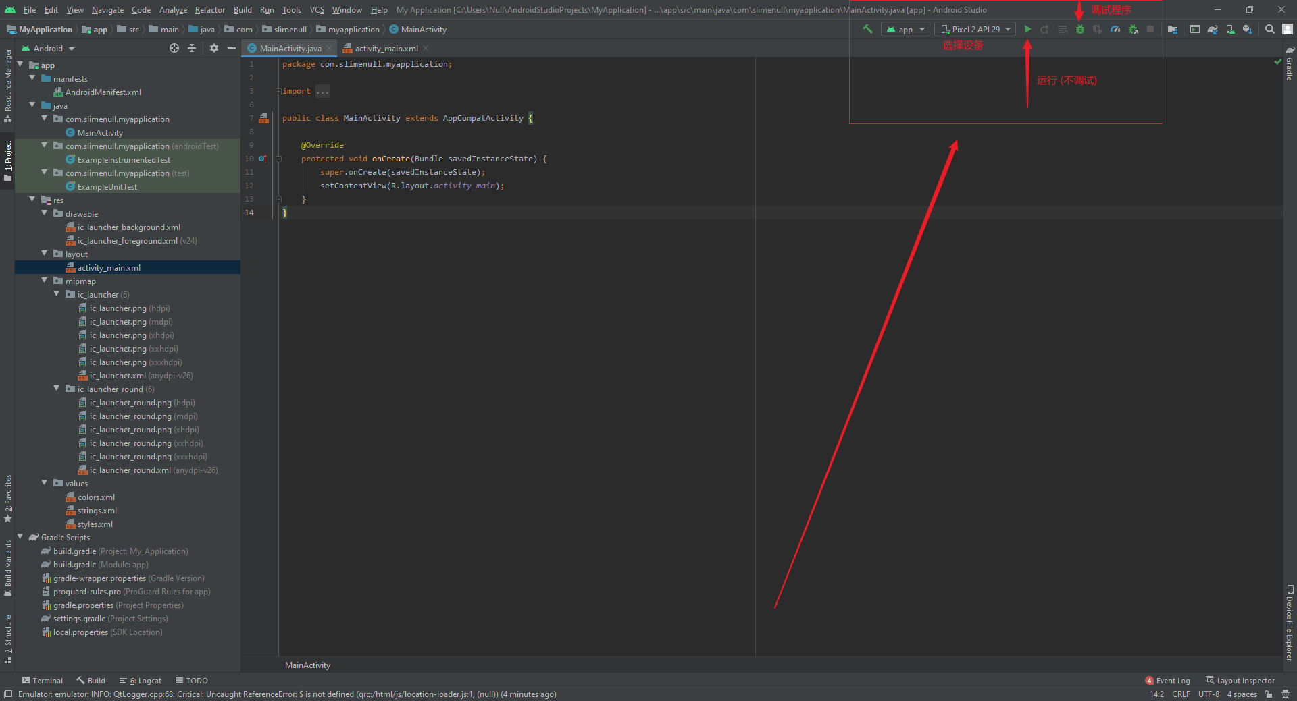The width and height of the screenshot is (1297, 701).
Task: Open the Event Log
Action: pos(1168,680)
